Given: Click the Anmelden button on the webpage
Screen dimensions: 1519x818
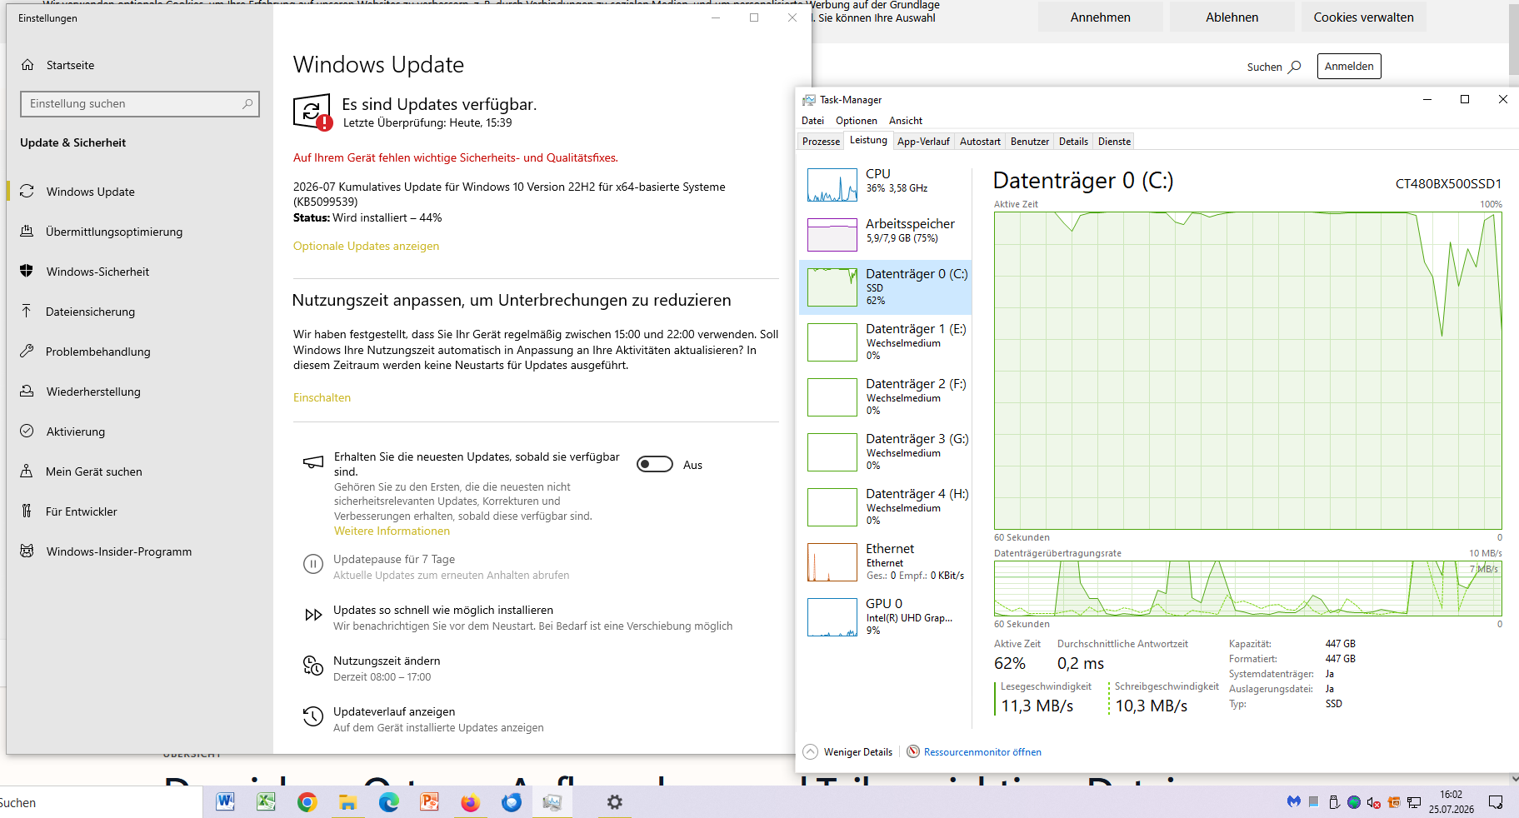Looking at the screenshot, I should click(1349, 67).
